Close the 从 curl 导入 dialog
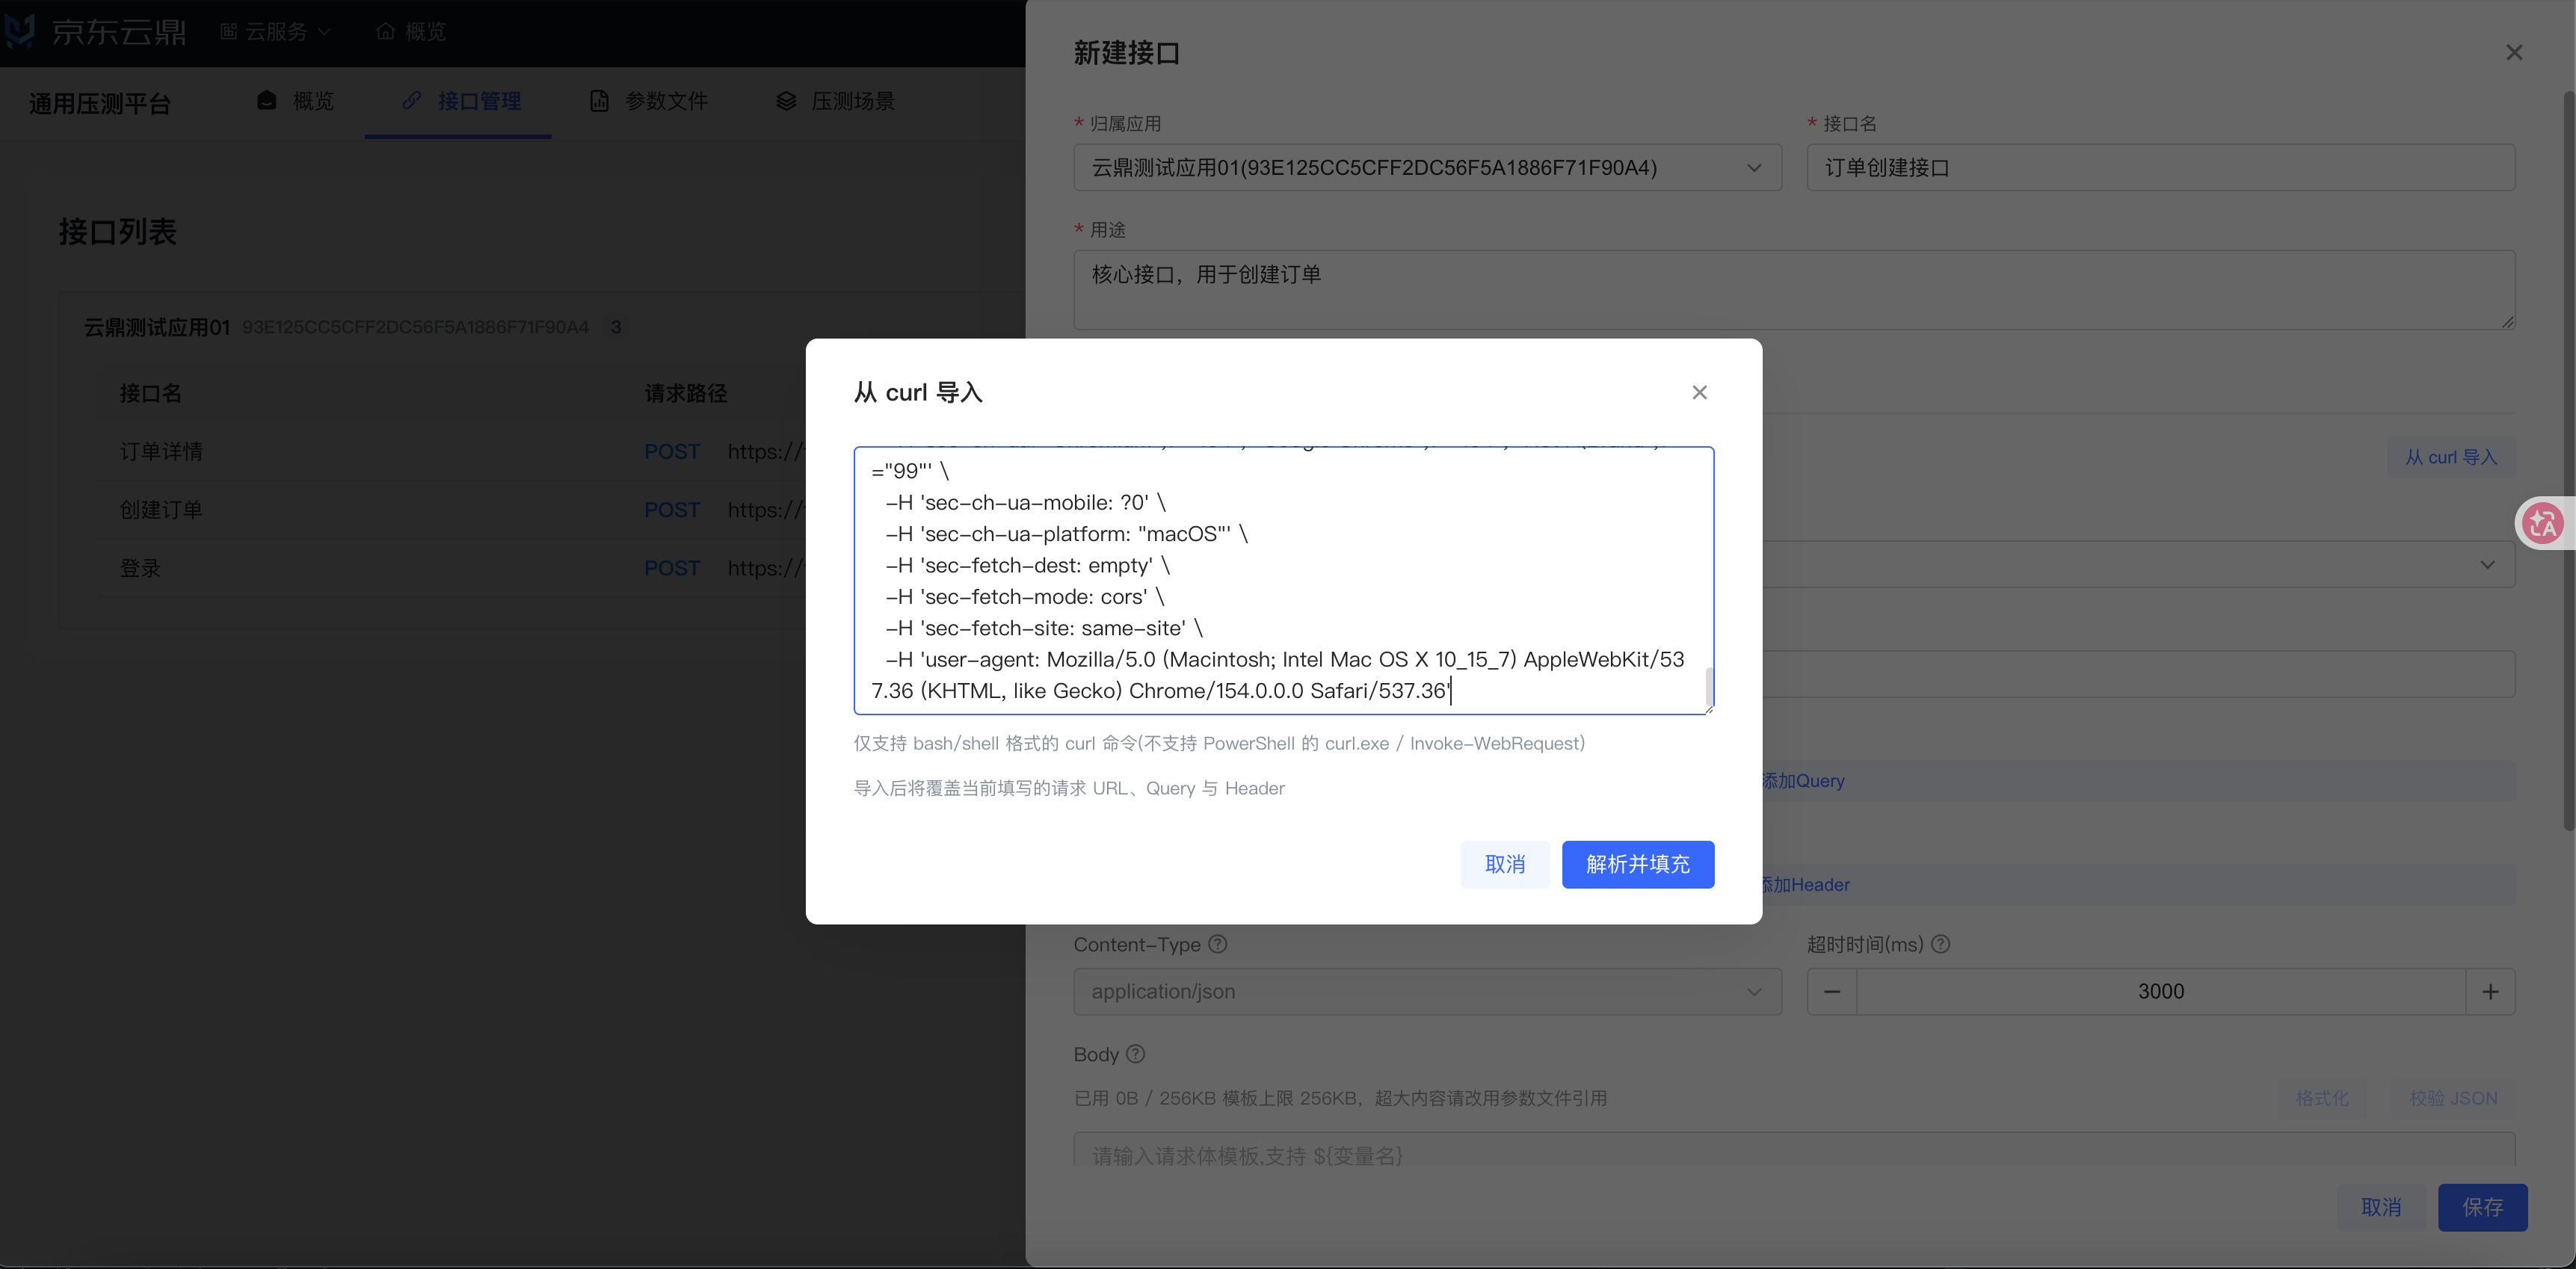 (1699, 392)
